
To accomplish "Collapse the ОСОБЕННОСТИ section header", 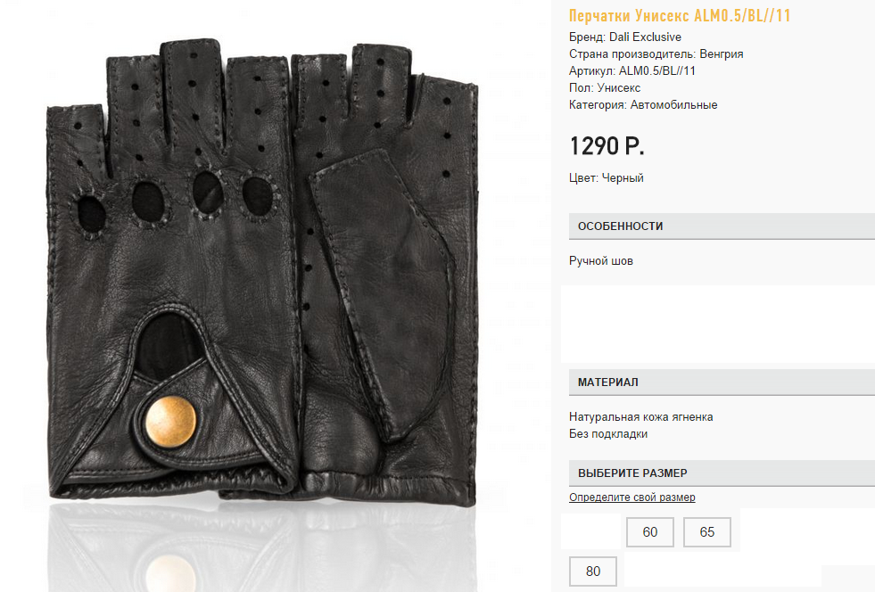I will tap(722, 226).
